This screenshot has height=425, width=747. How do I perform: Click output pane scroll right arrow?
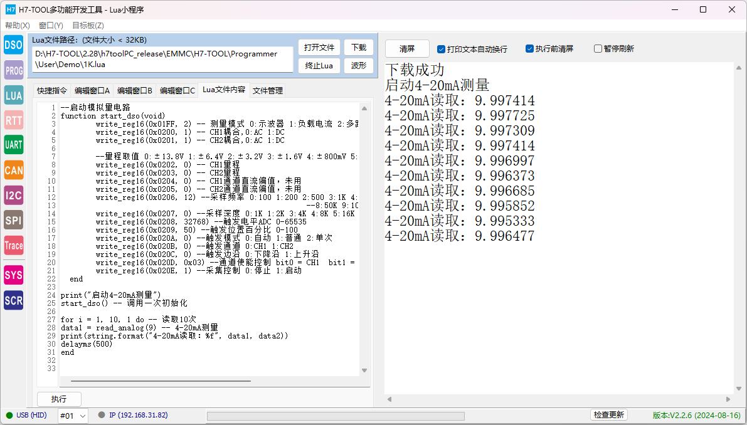point(728,399)
